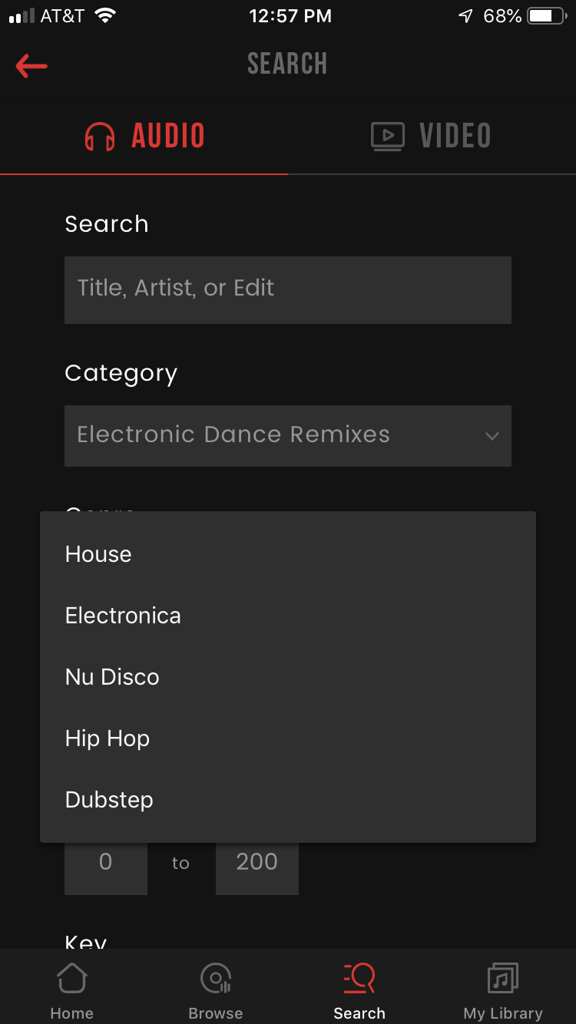Select Hip Hop genre option
The image size is (576, 1024).
click(108, 738)
